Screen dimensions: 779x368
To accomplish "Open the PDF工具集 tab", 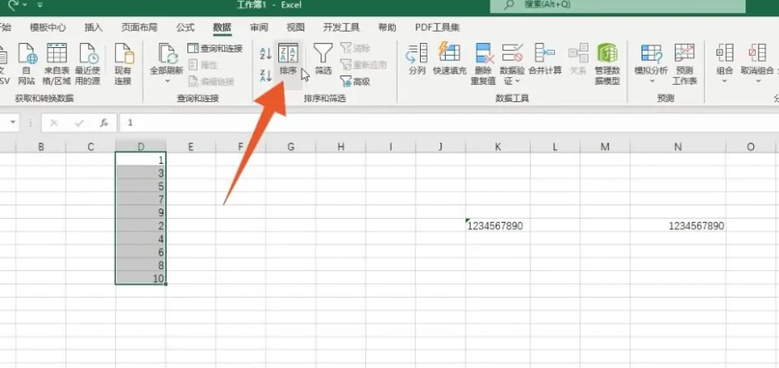I will click(x=438, y=27).
